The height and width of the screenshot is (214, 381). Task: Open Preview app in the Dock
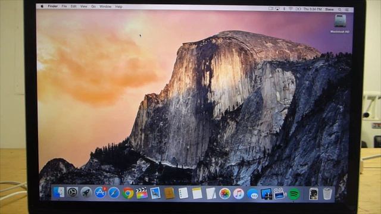155,193
